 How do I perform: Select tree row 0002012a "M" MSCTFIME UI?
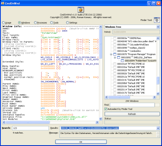click(x=131, y=77)
